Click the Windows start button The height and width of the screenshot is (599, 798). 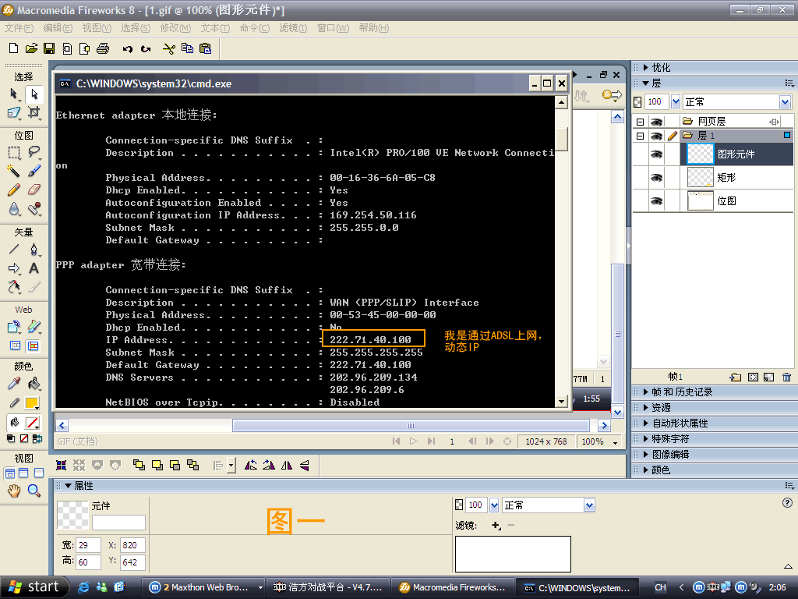(x=34, y=587)
